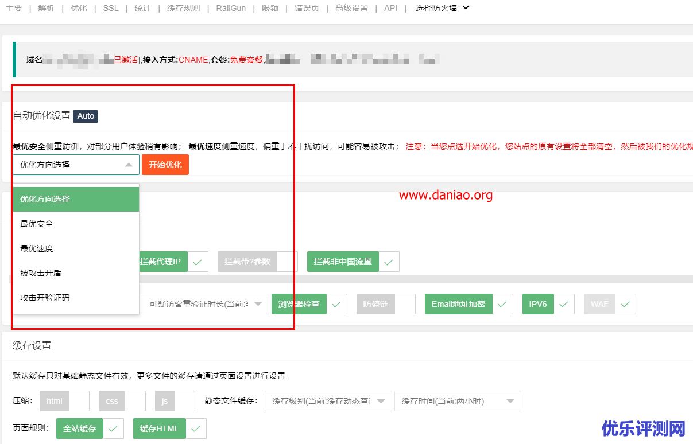693x444 pixels.
Task: Collapse the 优化方向选择 select box
Action: click(x=76, y=165)
